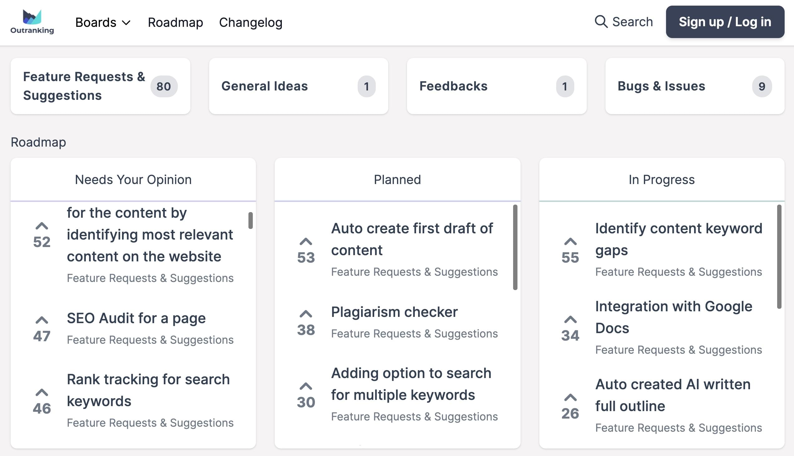Upvote SEO Audit for a page
794x456 pixels.
(42, 320)
